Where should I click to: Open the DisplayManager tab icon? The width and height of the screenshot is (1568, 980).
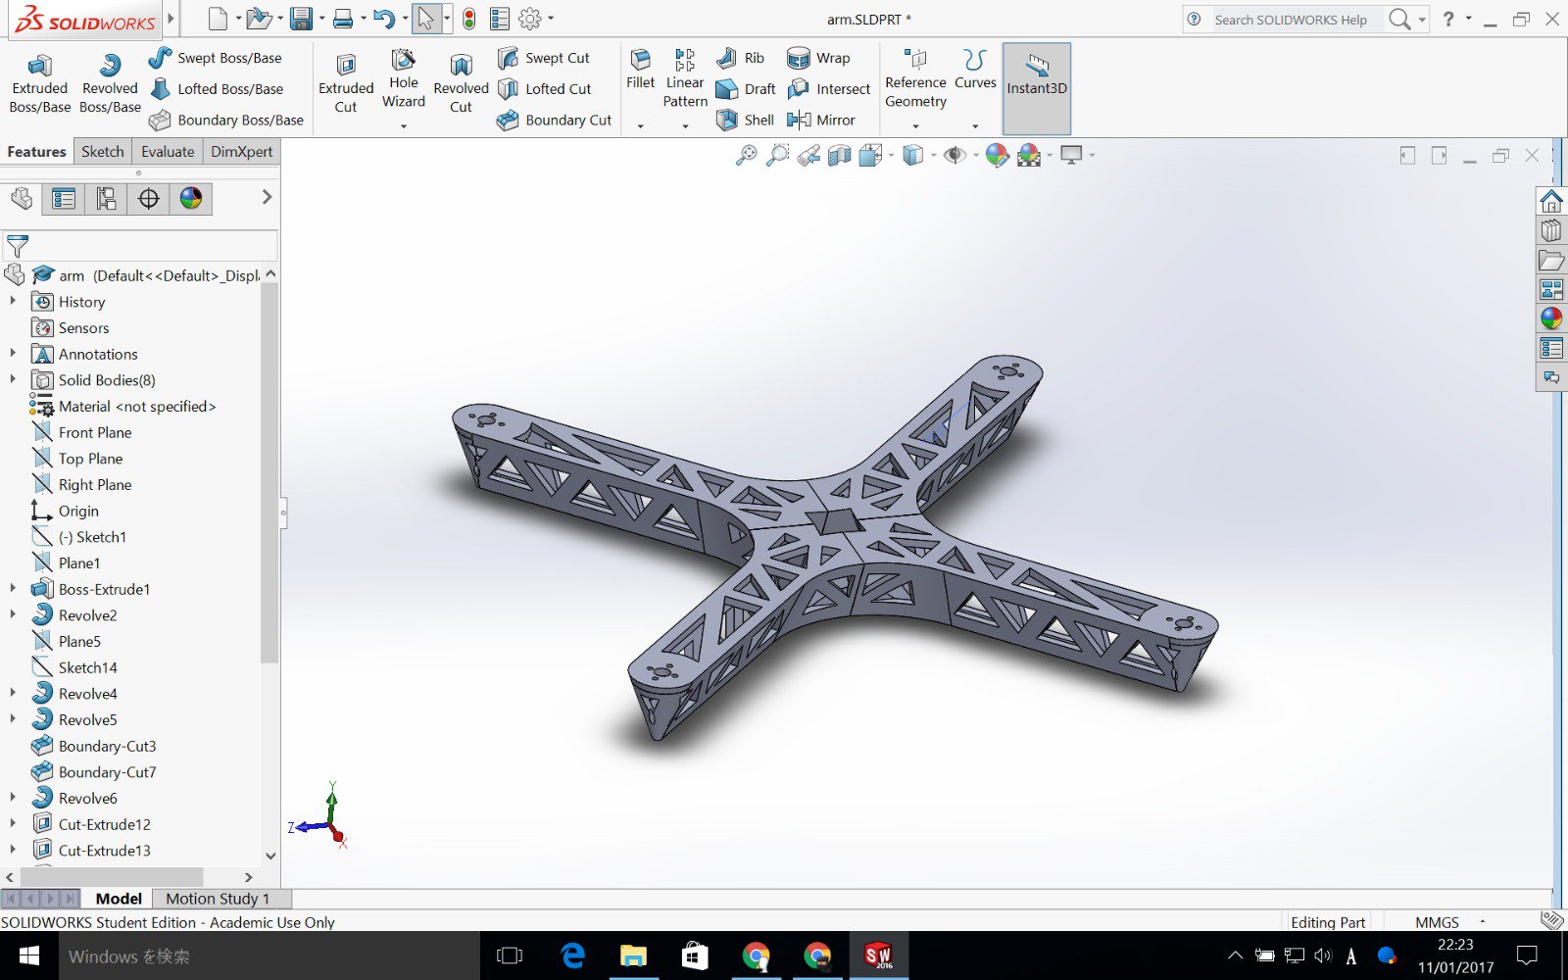(191, 199)
